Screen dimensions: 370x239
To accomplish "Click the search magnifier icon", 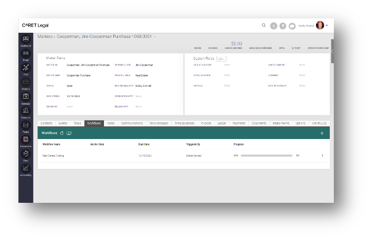I will 264,26.
